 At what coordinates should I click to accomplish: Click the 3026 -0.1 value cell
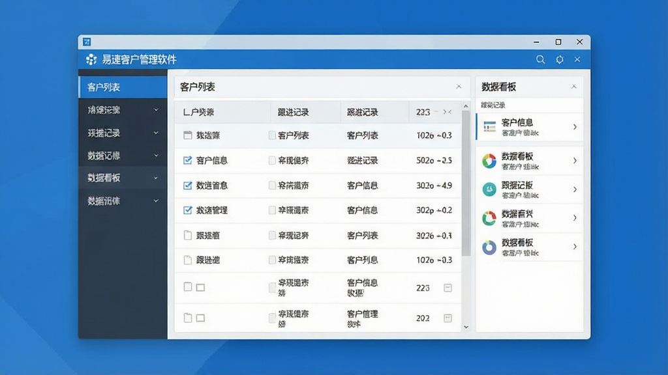tap(434, 235)
